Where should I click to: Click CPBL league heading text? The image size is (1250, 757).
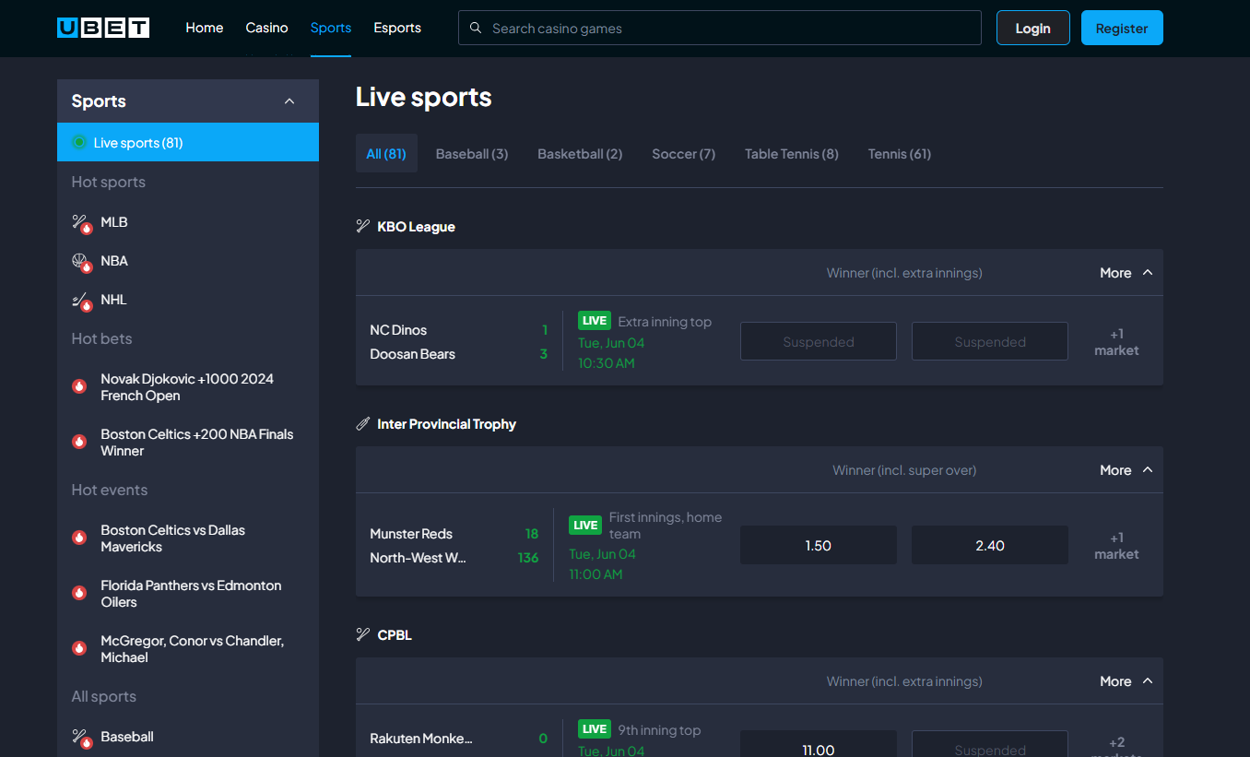395,635
